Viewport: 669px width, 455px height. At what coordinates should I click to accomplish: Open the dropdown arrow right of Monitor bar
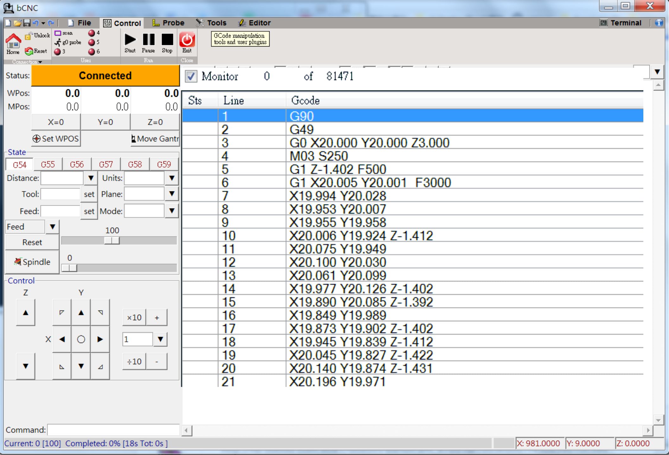click(x=657, y=72)
